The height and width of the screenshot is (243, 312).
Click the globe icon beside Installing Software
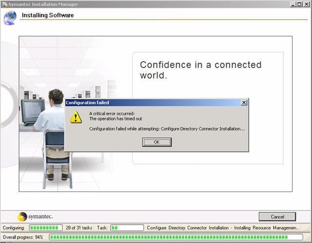tap(10, 17)
